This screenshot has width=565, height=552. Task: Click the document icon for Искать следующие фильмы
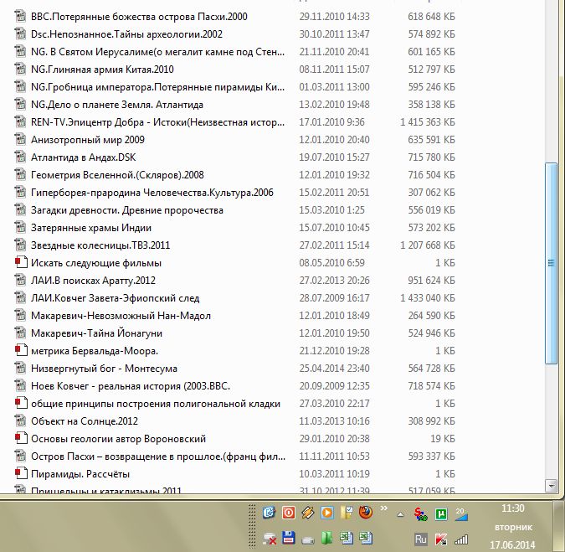(21, 263)
